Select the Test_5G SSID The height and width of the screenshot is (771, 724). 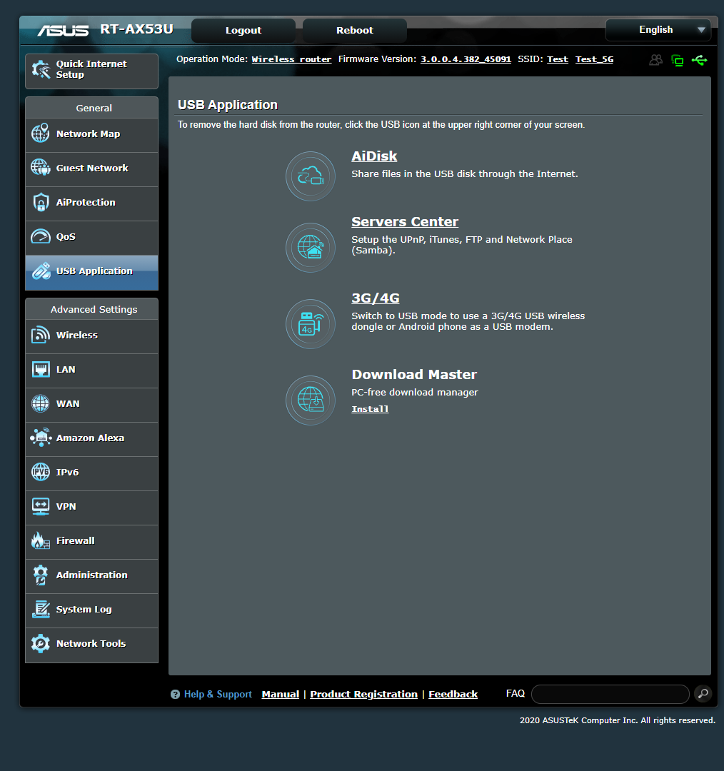click(x=594, y=59)
